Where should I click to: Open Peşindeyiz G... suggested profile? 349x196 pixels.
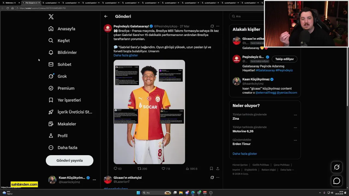coord(253,57)
